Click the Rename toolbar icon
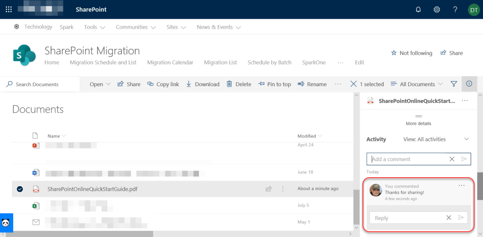The height and width of the screenshot is (237, 483). click(301, 84)
